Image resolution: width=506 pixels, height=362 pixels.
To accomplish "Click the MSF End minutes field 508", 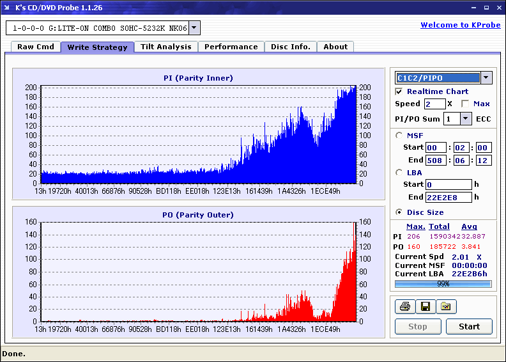I will click(x=436, y=160).
